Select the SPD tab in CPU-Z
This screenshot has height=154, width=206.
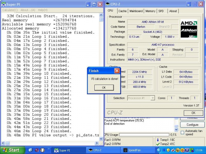(x=161, y=11)
